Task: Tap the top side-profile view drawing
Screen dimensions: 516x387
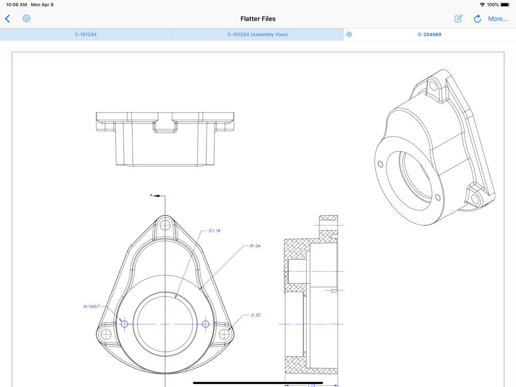Action: tap(165, 139)
